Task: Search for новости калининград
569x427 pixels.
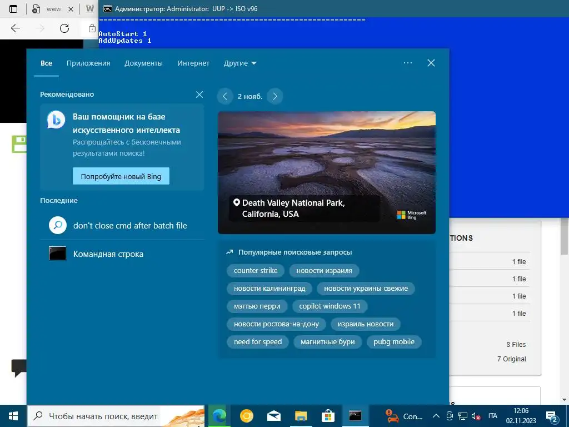Action: click(269, 289)
